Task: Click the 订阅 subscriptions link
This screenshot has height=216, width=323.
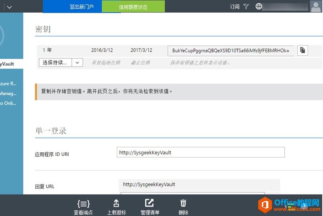Action: pyautogui.click(x=235, y=7)
